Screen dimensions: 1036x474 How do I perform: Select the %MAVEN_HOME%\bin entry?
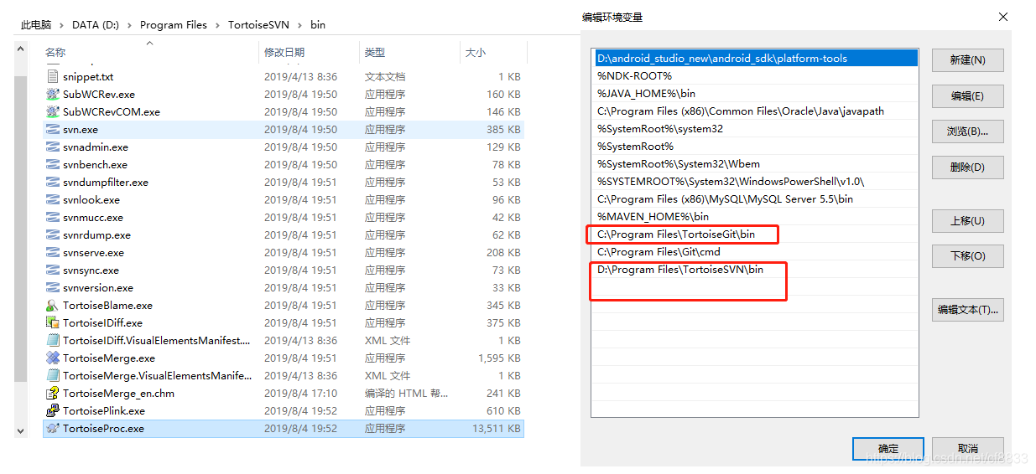[x=755, y=217]
